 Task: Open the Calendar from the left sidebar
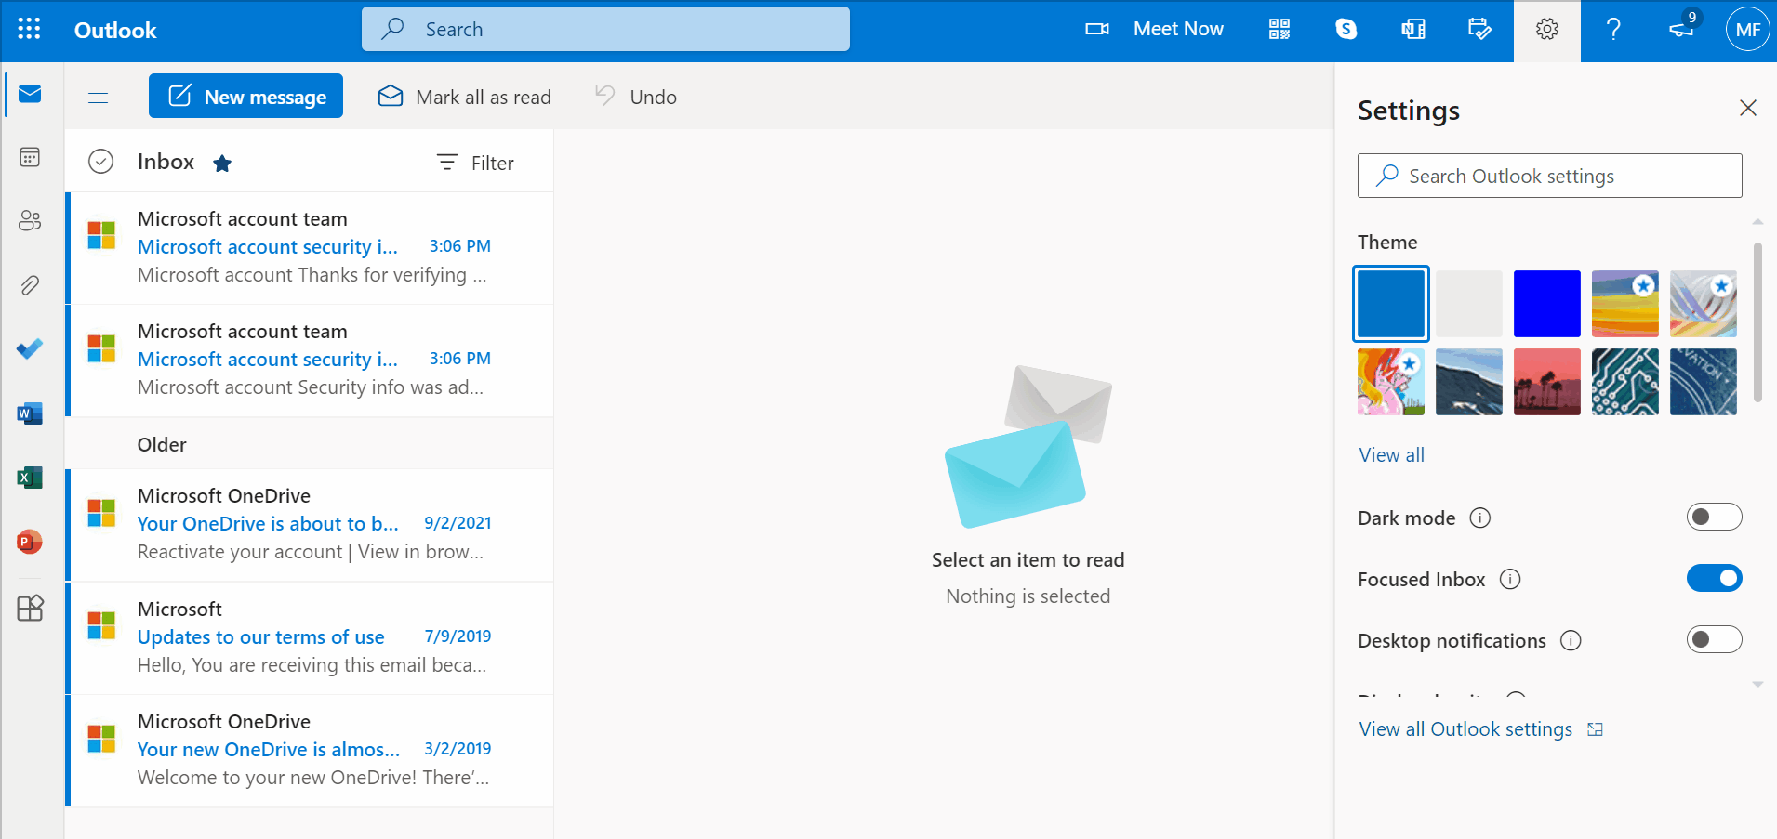click(x=29, y=157)
